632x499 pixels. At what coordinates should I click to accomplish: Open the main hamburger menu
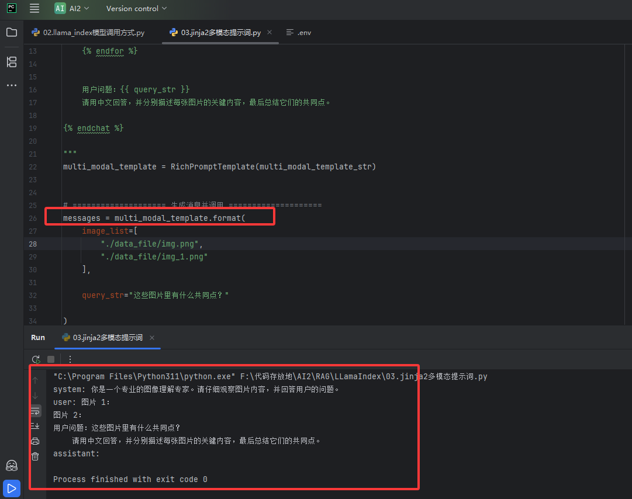tap(34, 8)
